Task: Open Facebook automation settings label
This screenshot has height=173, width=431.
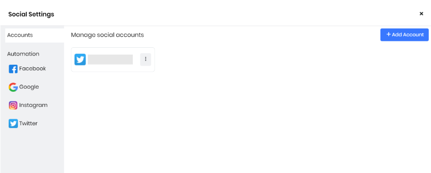Action: click(33, 68)
